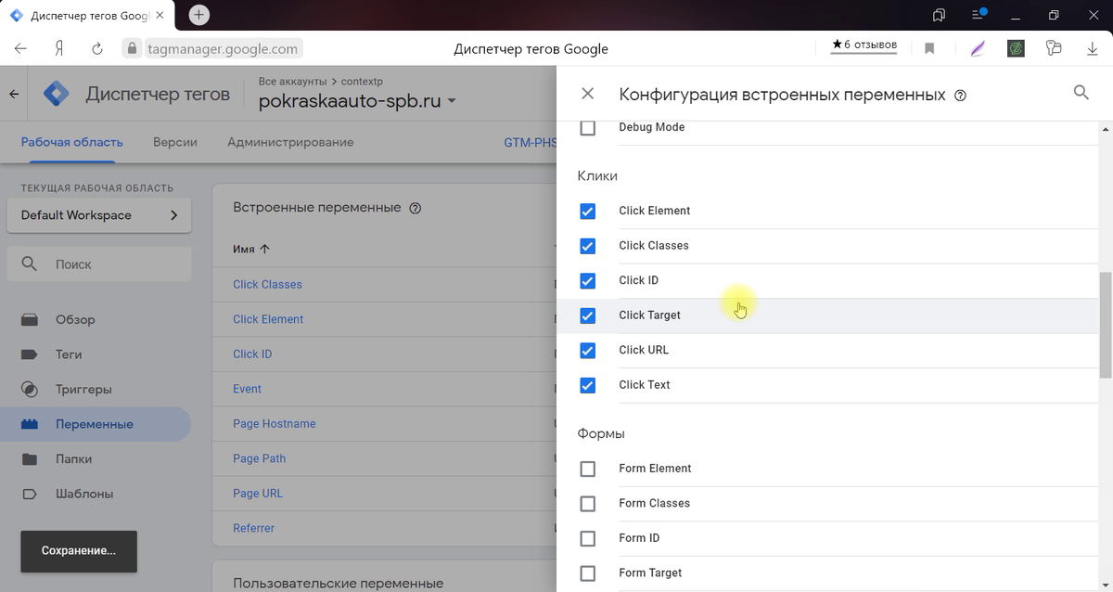Click the search magnifier in sidebar
1113x592 pixels.
coord(30,264)
